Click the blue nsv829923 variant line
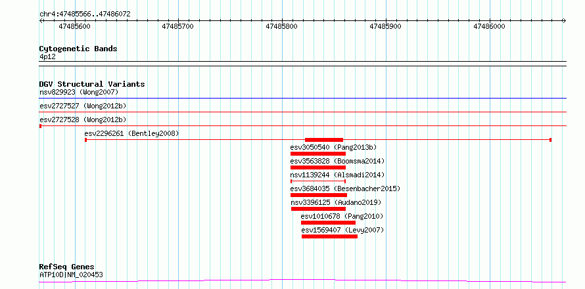The width and height of the screenshot is (585, 289). click(x=302, y=99)
